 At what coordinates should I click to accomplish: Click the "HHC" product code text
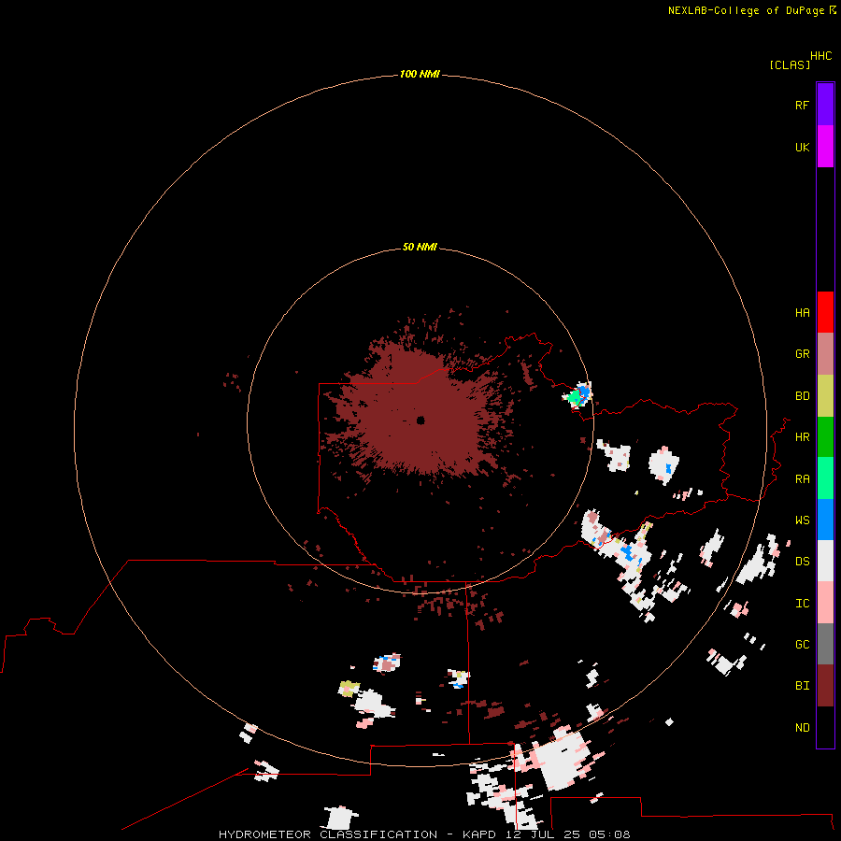(x=820, y=56)
